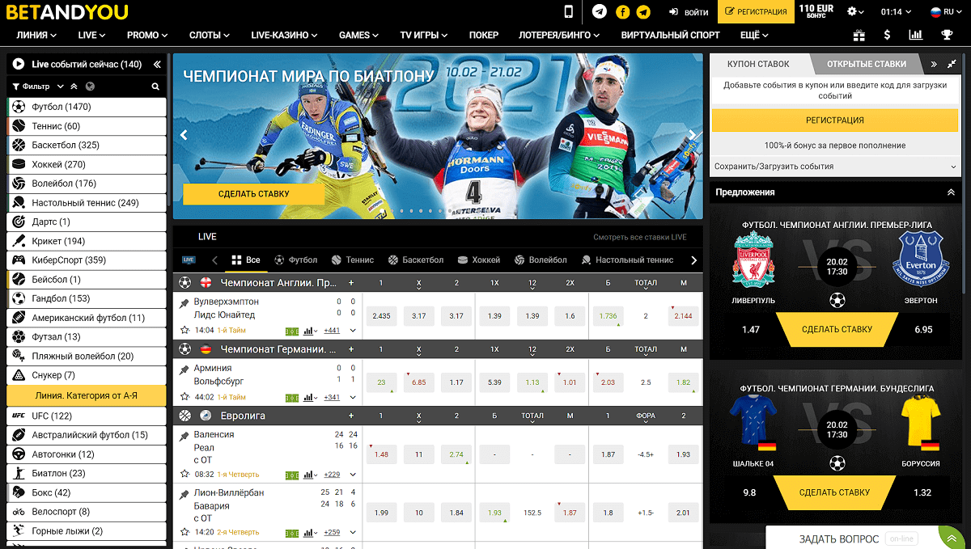The image size is (971, 549).
Task: Click РЕГИСТРАЦИЯ button in bet slip
Action: point(835,120)
